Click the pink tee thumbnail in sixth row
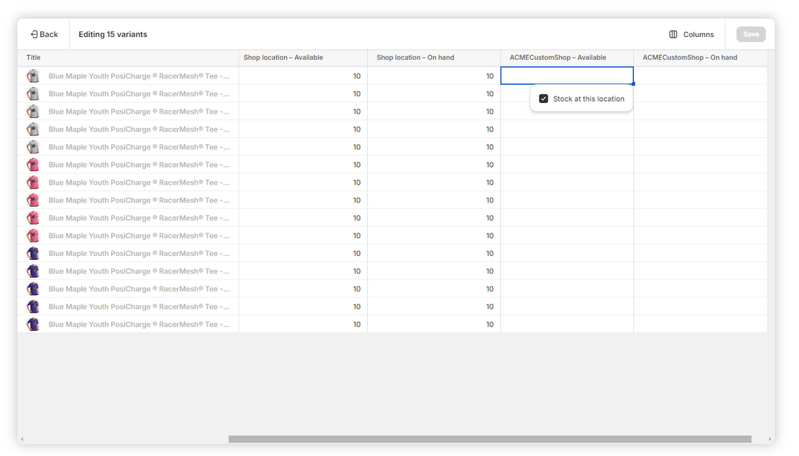Screen dimensions: 799x456 (x=33, y=165)
